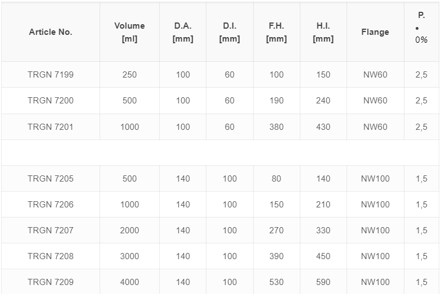Screen dimensions: 441x294
Task: Click the H.I. [mm] header cell
Action: click(323, 32)
